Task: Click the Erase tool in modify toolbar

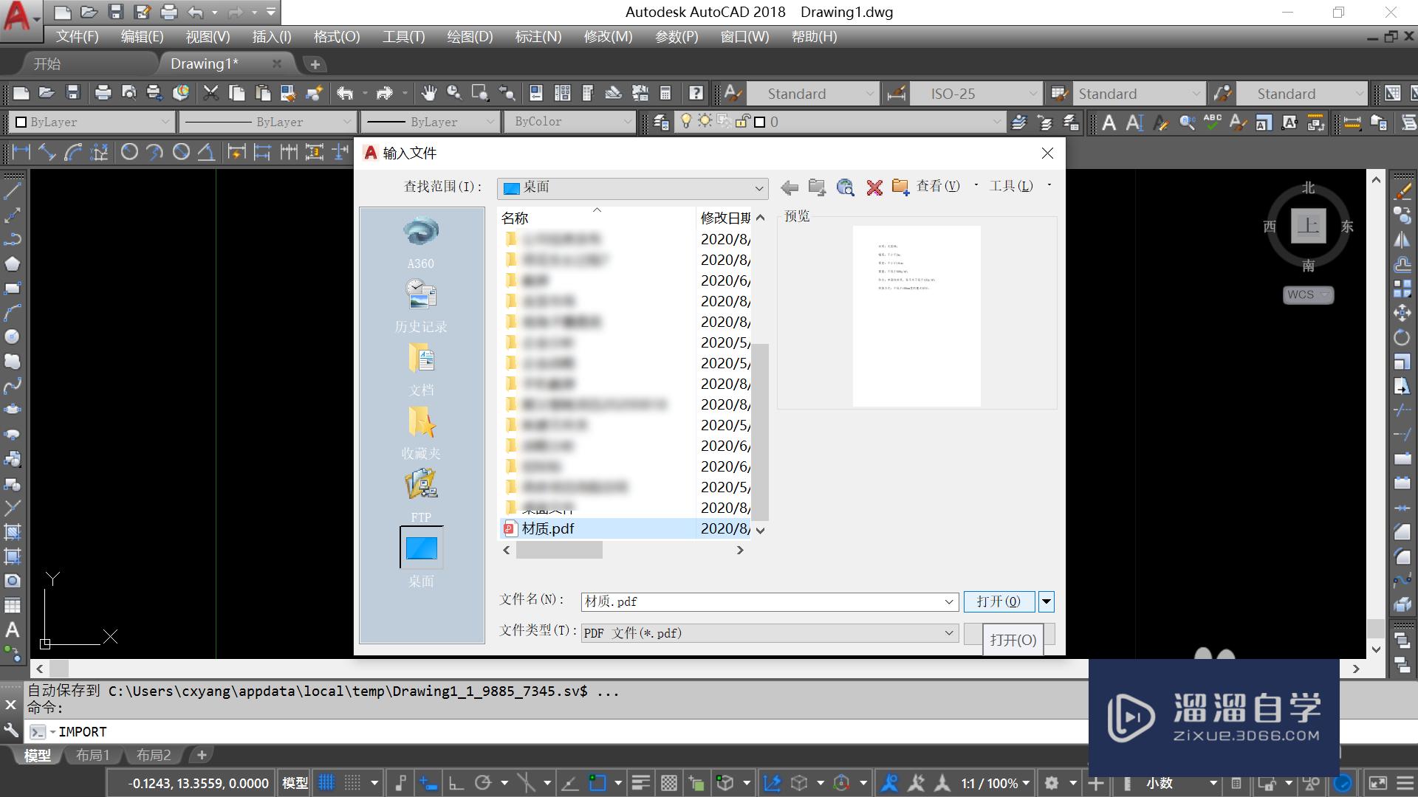Action: click(1402, 190)
